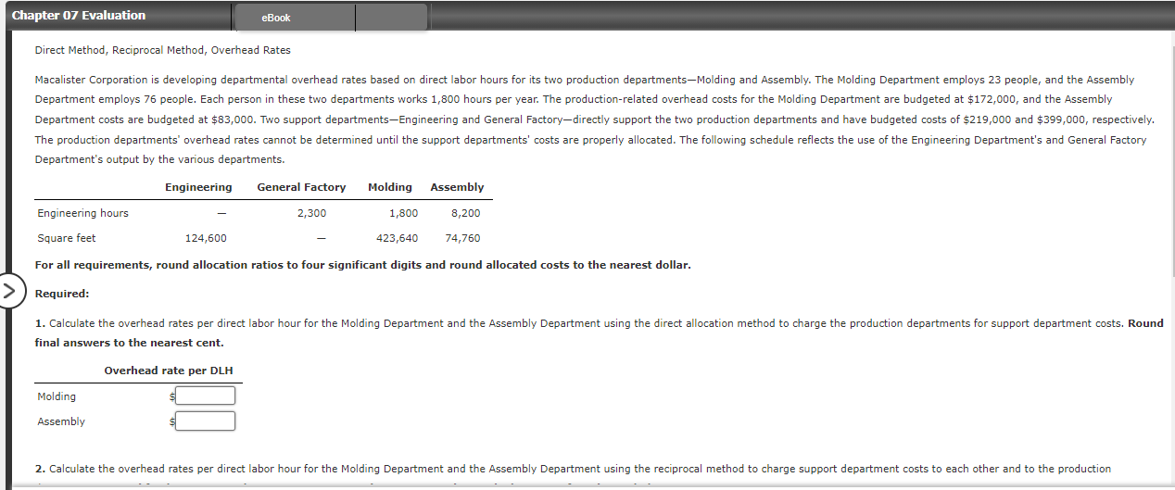This screenshot has height=490, width=1175.
Task: Select the value 2,300 in General Factory
Action: 311,213
